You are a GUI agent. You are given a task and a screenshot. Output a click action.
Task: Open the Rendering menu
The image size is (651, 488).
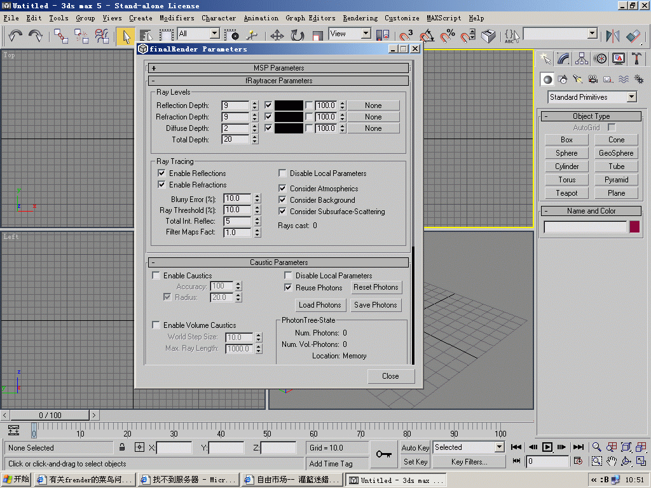point(360,18)
